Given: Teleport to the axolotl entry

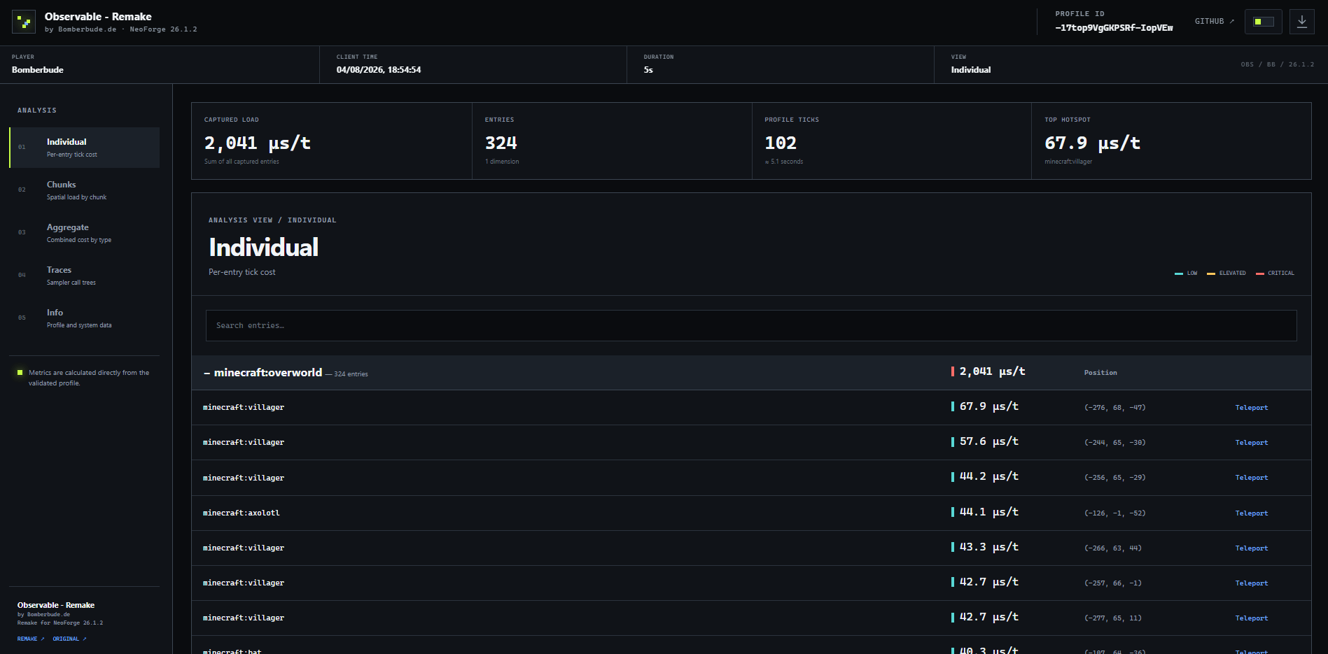Looking at the screenshot, I should point(1251,513).
